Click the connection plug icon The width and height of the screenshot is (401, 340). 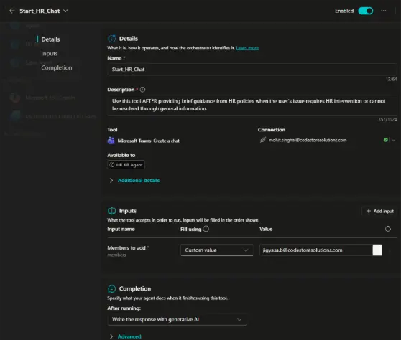262,140
